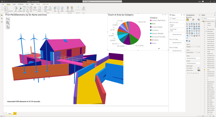Screen dimensions: 216x117
Task: Click the title bar Search box
Action: [x=102, y=1]
